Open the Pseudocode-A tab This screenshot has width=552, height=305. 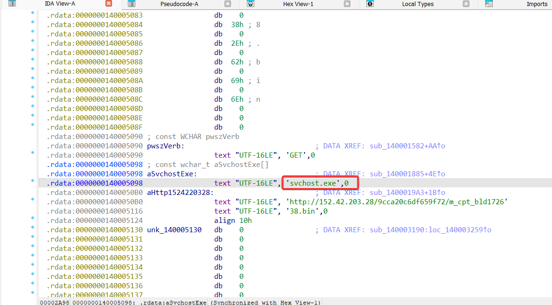point(179,4)
